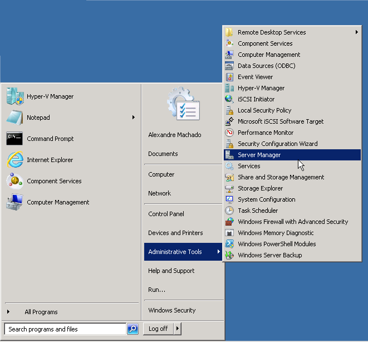Expand All Programs arrow
Screen dimensions: 368x342
[x=8, y=312]
